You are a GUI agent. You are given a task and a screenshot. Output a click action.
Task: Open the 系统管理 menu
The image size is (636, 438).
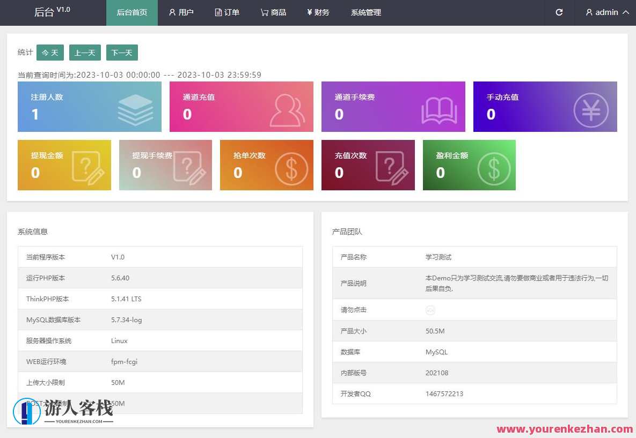click(x=365, y=12)
